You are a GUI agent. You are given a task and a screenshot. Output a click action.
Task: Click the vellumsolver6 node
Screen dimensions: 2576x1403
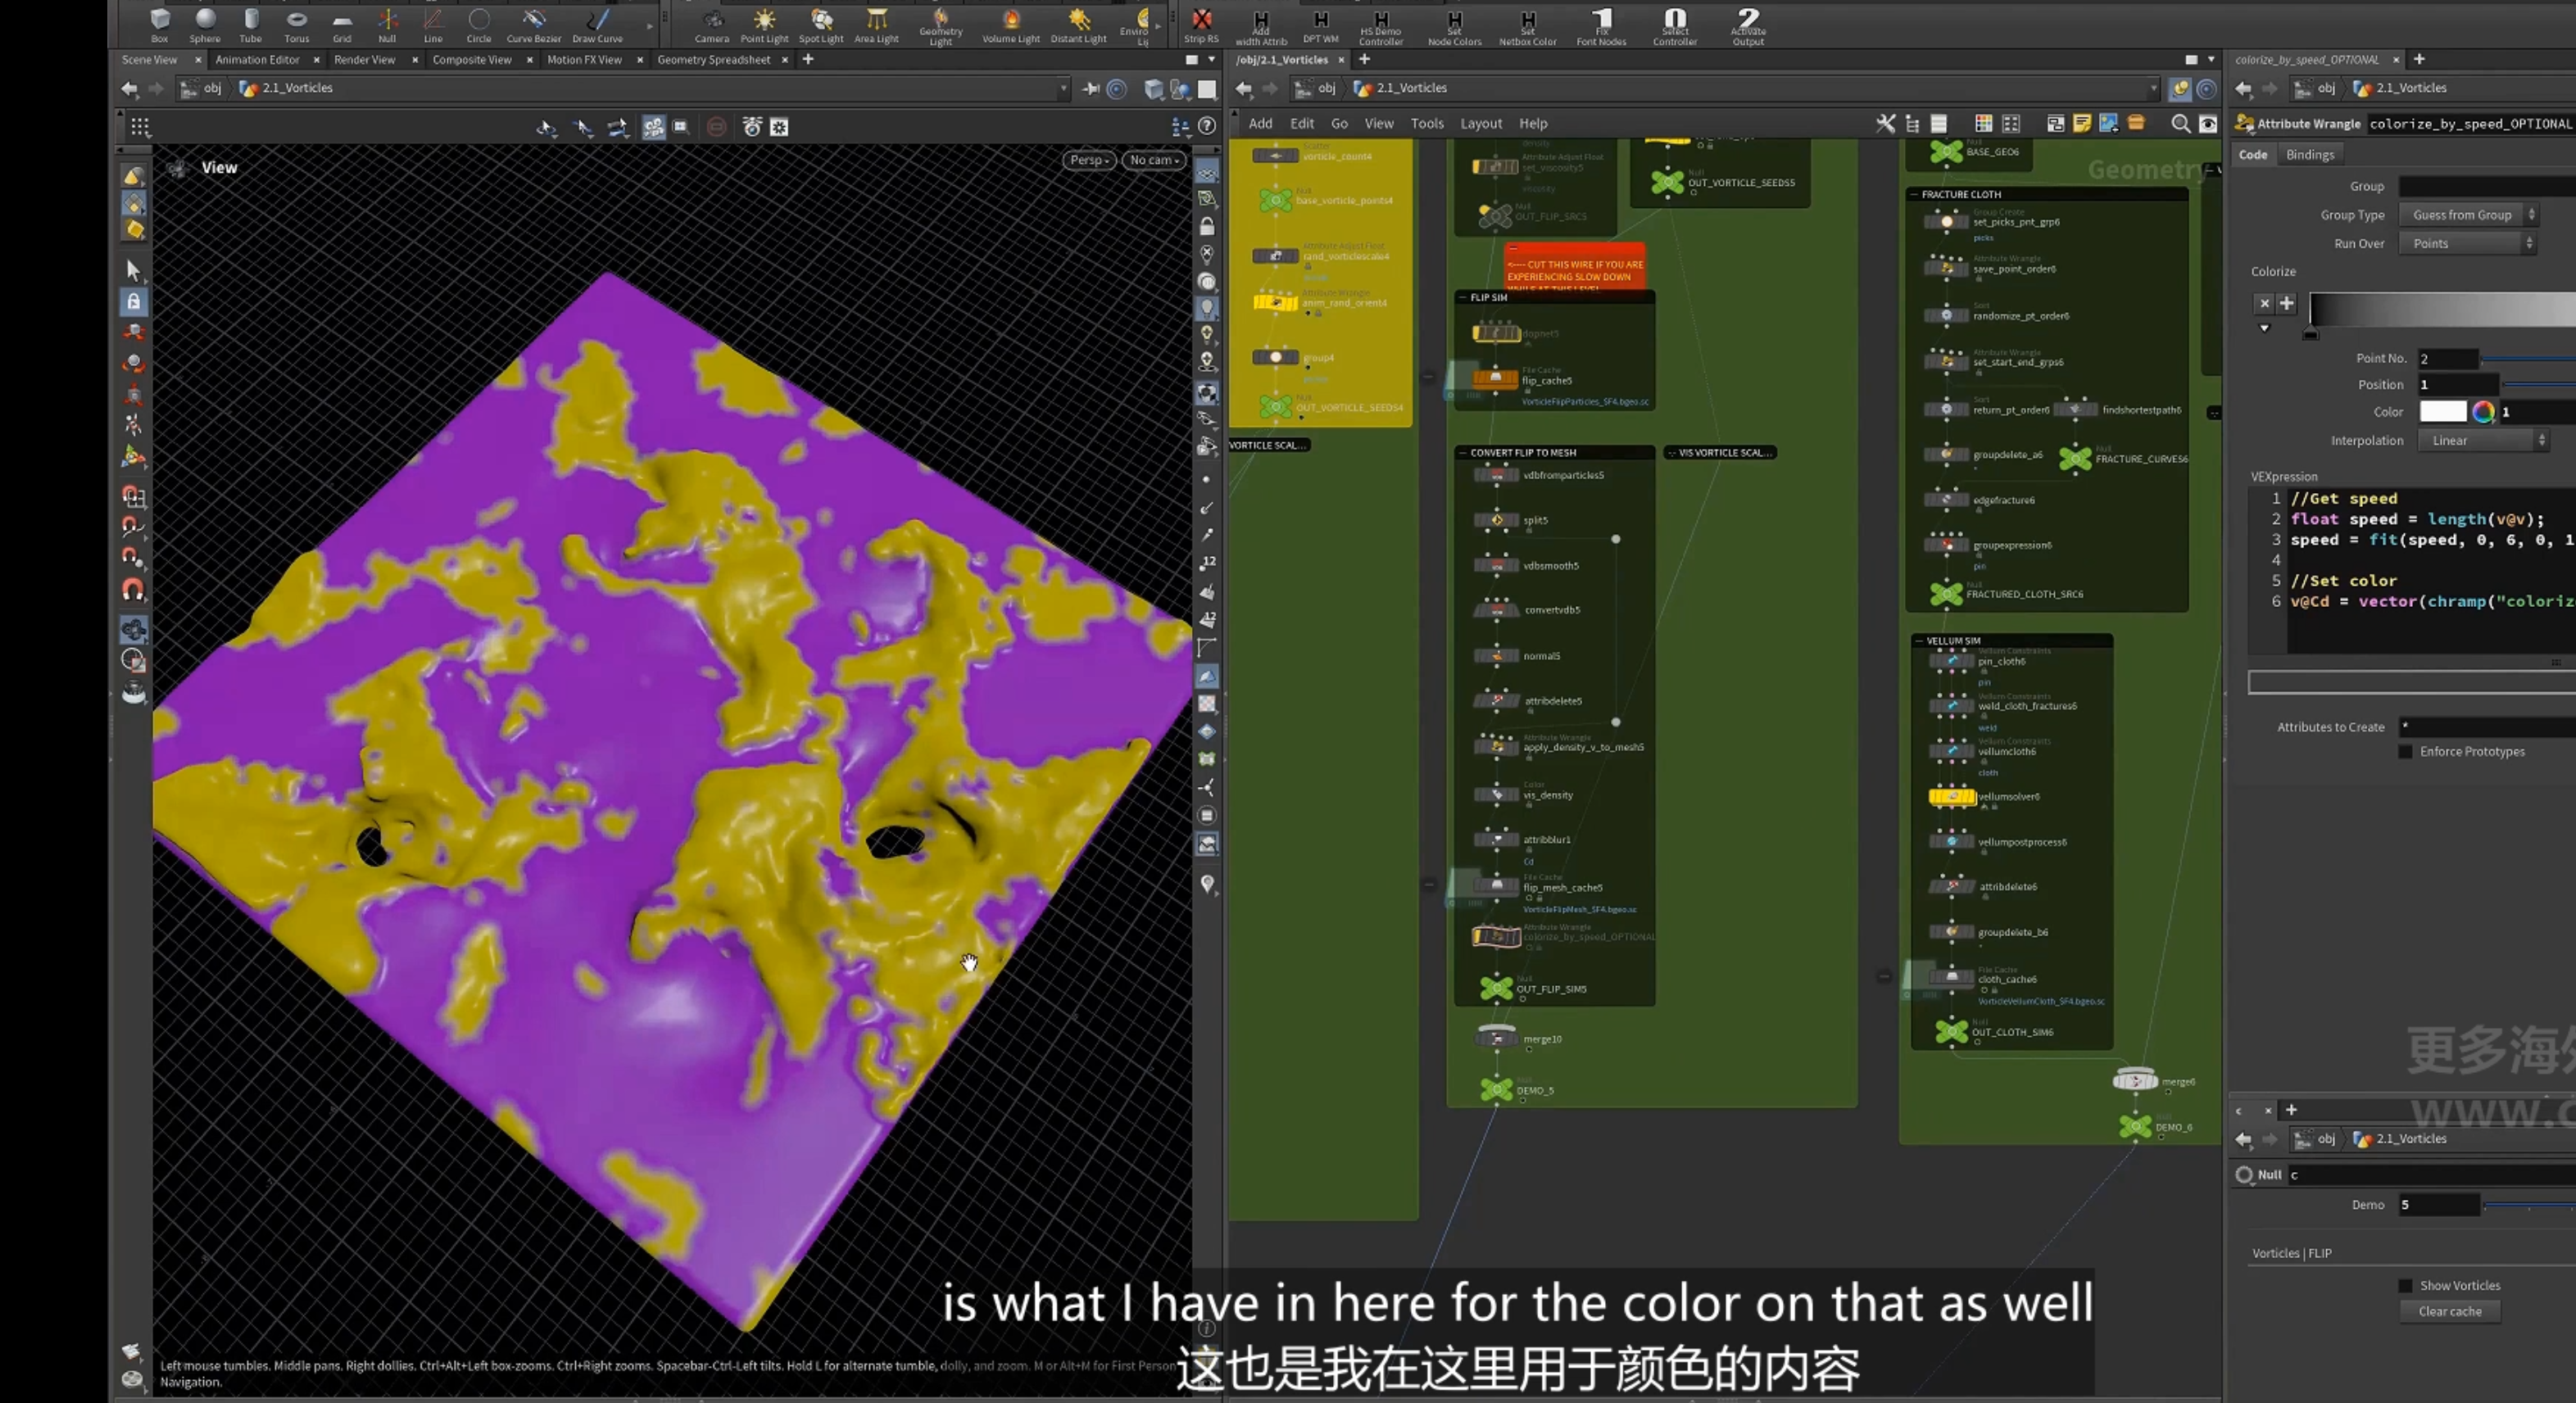click(x=1951, y=796)
